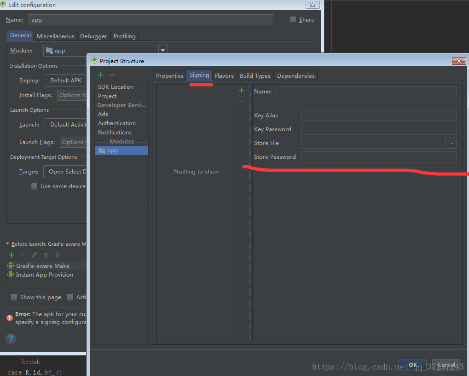Open the Signing tab
This screenshot has height=376, width=469.
[x=199, y=75]
